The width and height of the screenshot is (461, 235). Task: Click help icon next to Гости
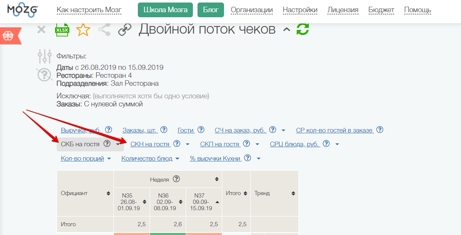201,130
